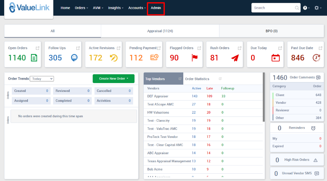327x181 pixels.
Task: Click HW Valuations active count 22
Action: (x=194, y=112)
